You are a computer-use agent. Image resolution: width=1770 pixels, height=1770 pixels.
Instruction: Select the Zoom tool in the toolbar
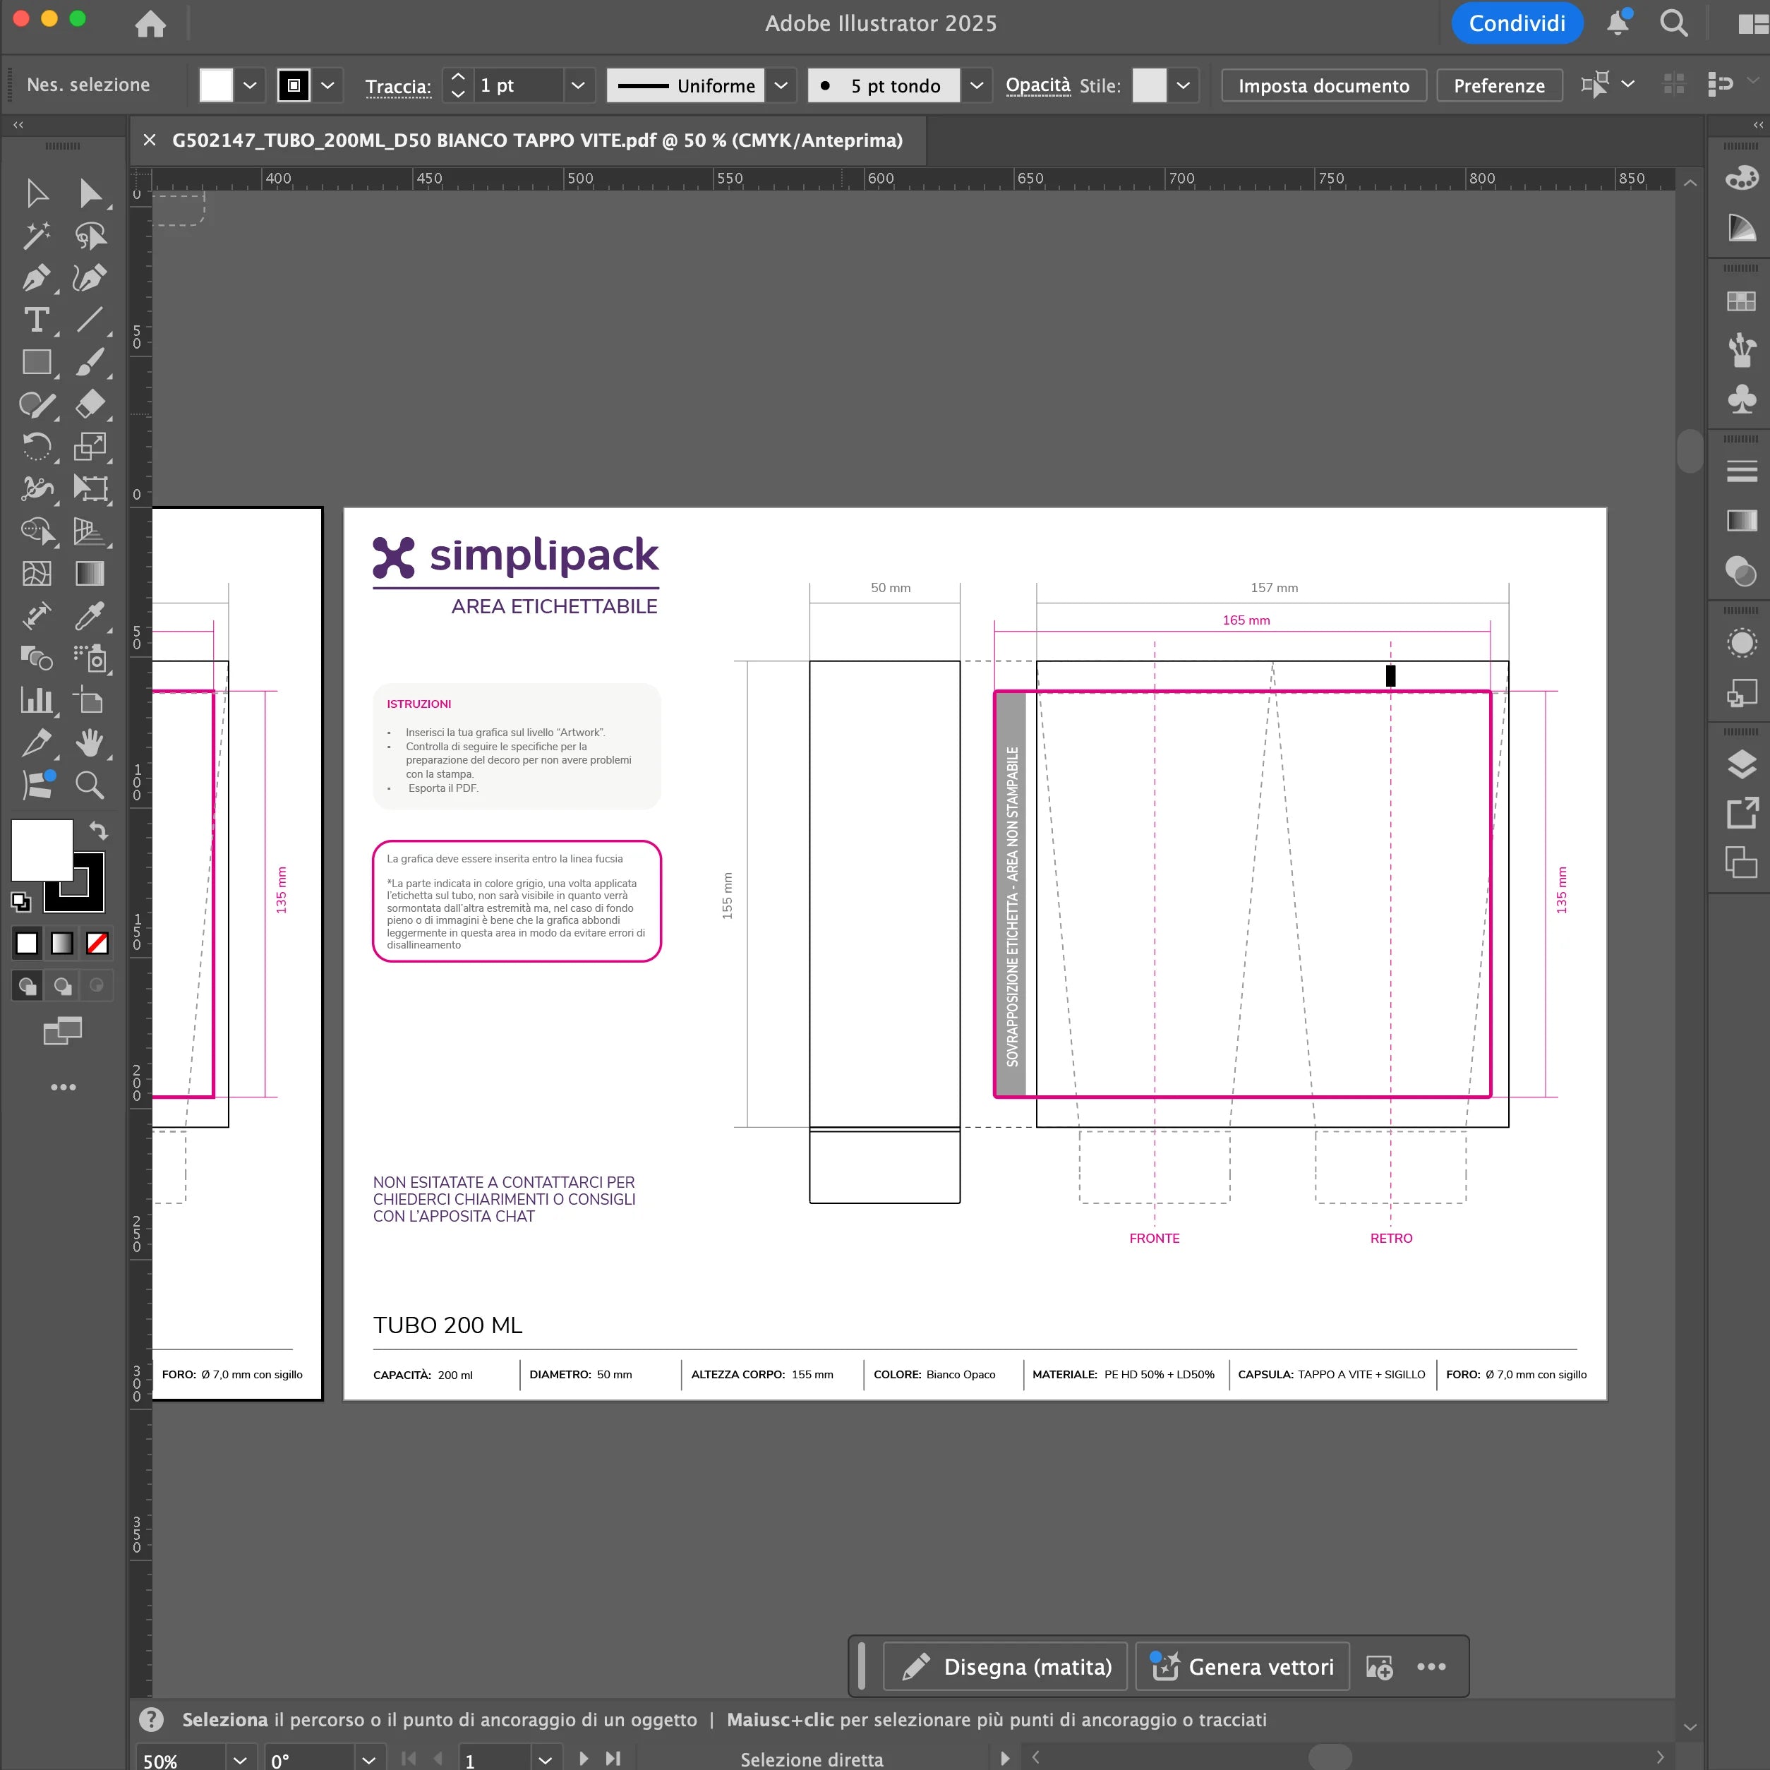point(89,785)
